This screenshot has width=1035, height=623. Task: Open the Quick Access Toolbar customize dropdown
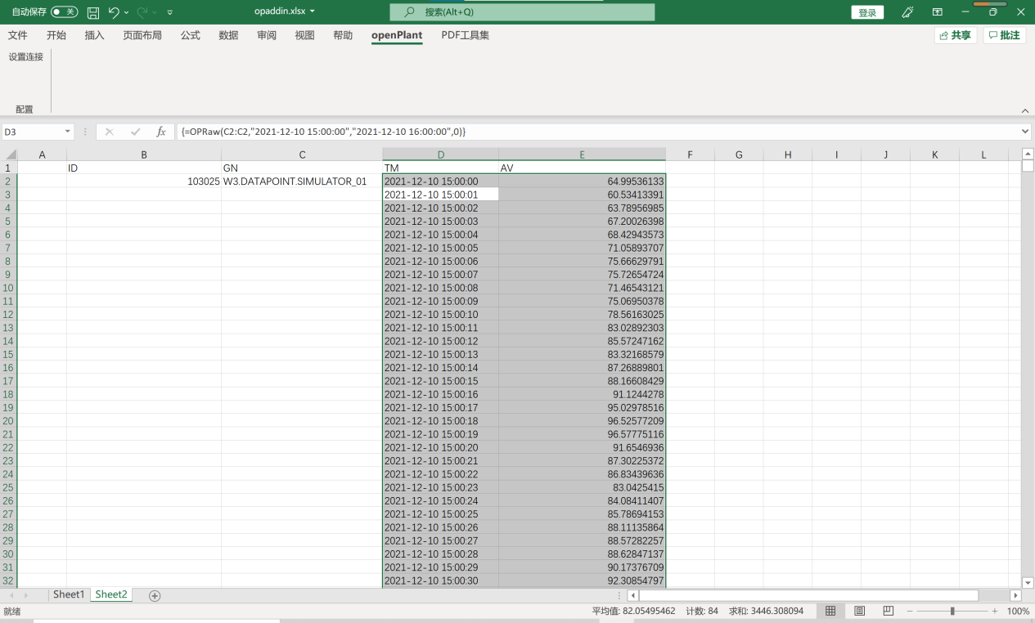point(169,12)
